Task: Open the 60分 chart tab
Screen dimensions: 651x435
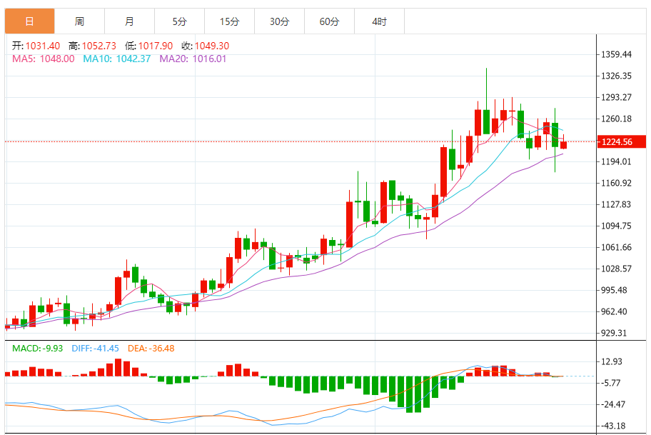Action: (329, 21)
